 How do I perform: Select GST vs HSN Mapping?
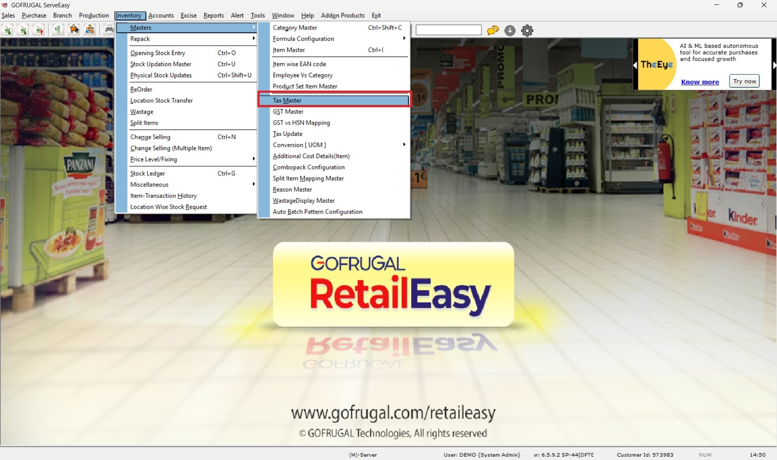click(x=334, y=123)
